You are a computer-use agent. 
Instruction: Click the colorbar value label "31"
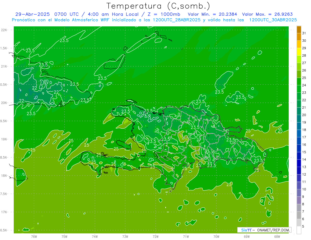[x=304, y=33]
